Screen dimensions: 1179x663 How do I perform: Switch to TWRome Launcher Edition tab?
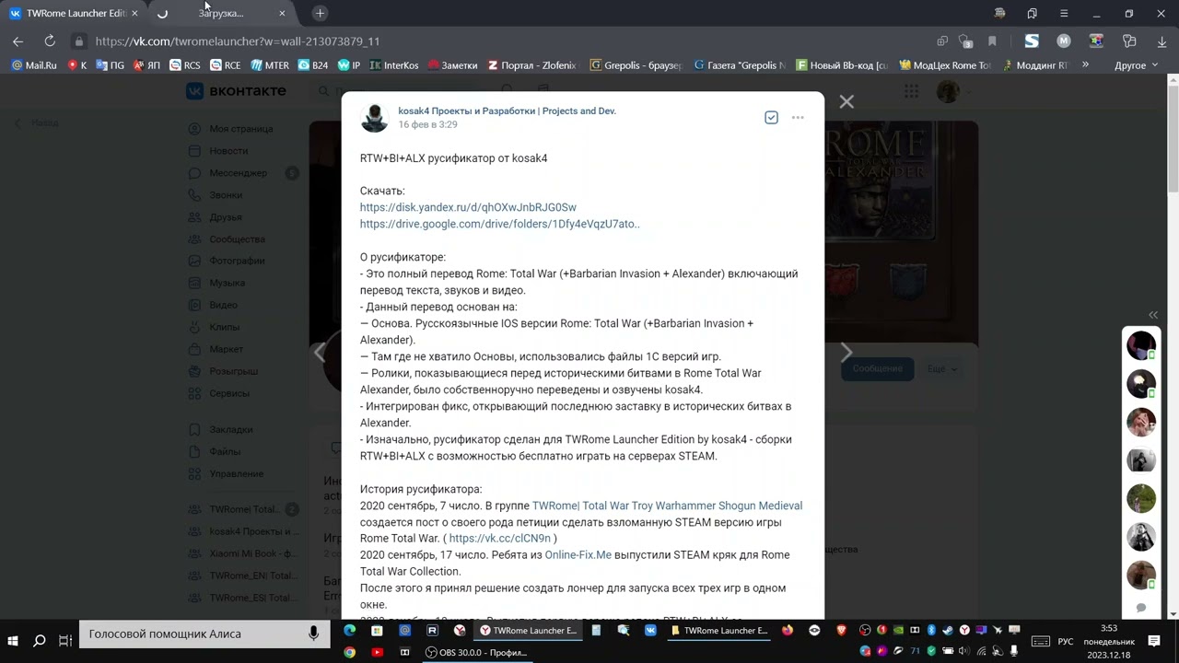click(x=73, y=13)
